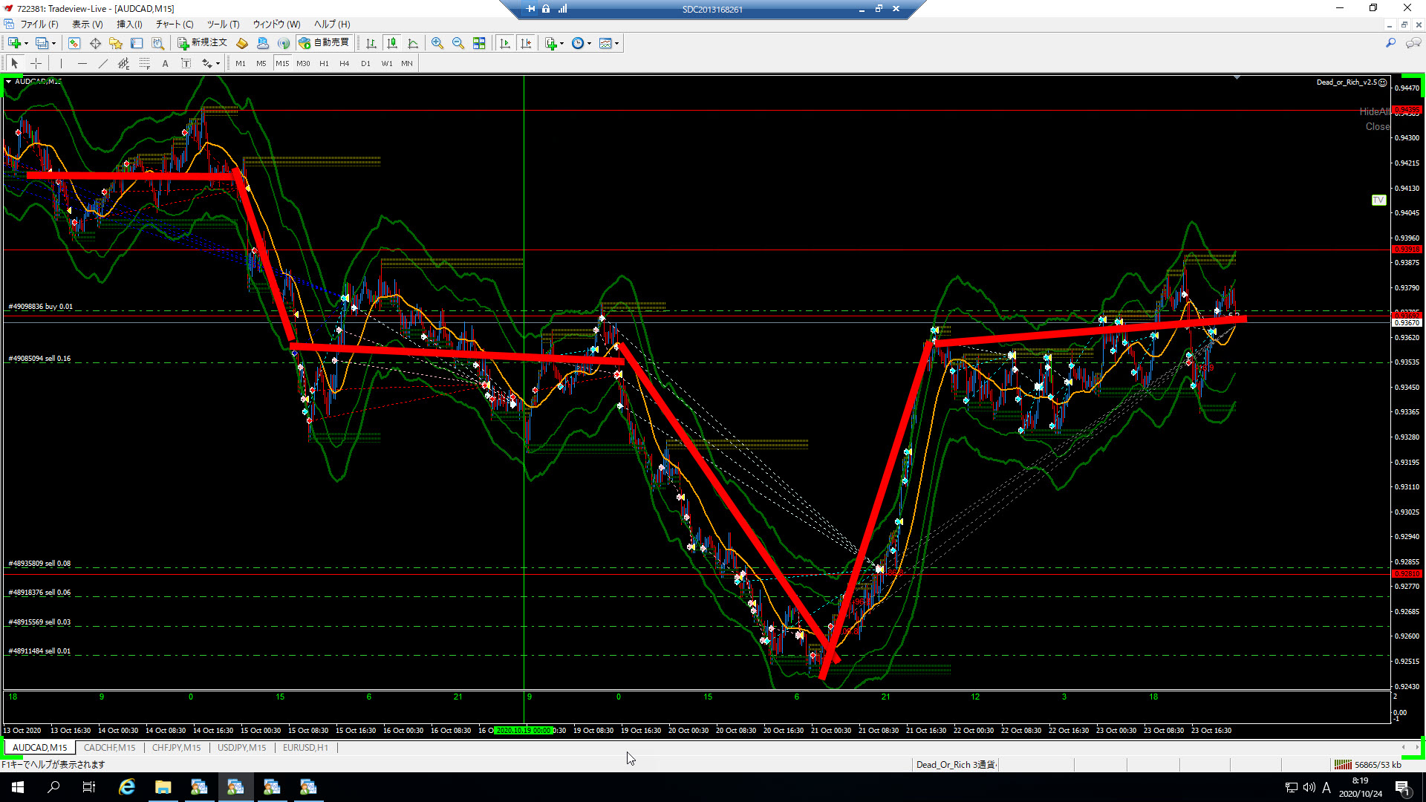Open the 挿入(I) menu
The image size is (1426, 802).
tap(129, 24)
